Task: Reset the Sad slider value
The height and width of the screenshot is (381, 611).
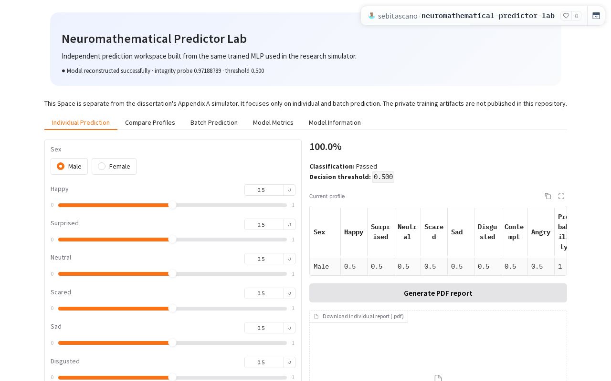Action: [x=289, y=328]
